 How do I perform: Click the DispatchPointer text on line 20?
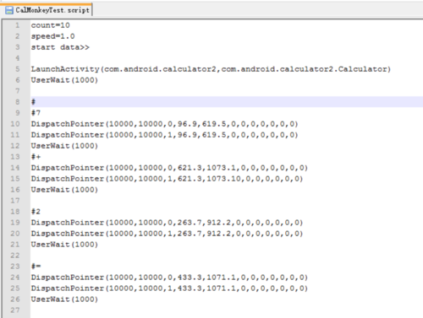pyautogui.click(x=167, y=234)
